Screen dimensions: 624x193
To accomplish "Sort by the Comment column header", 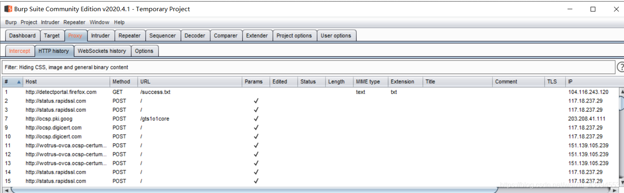I will coord(519,82).
